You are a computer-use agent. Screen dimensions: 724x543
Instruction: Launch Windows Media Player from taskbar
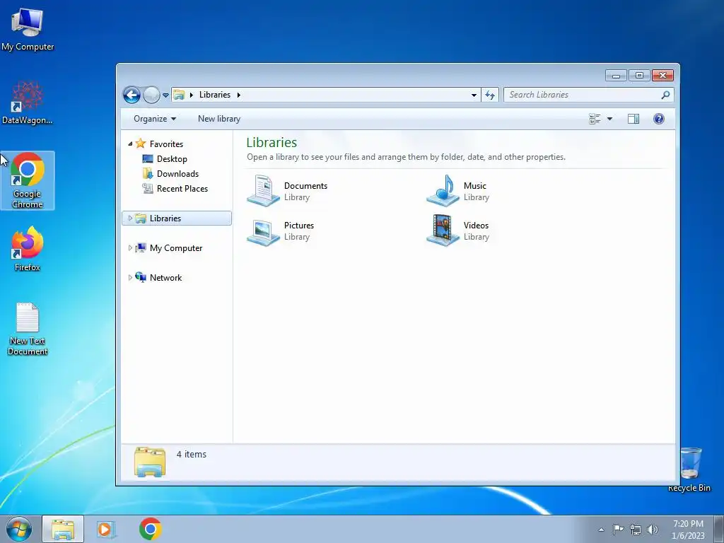(x=105, y=530)
